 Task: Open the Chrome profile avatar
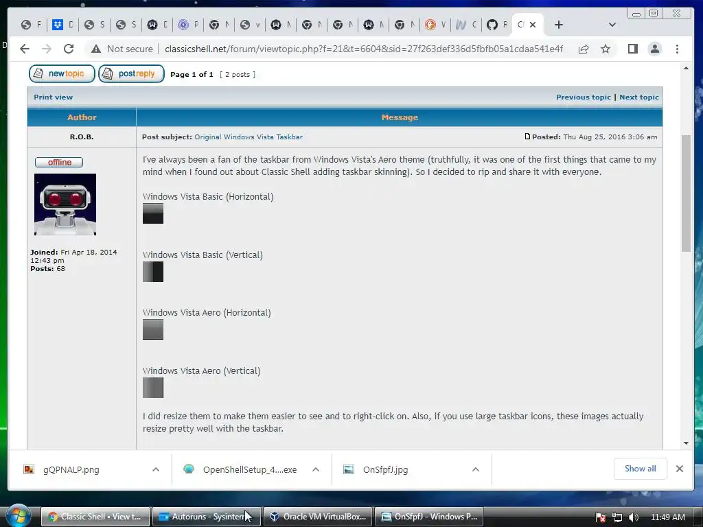654,49
